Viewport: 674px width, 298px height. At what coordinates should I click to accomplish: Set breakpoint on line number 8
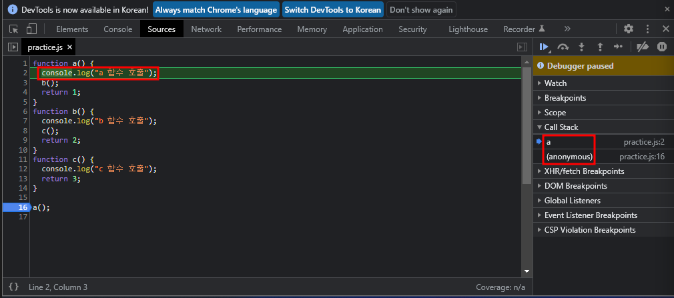point(25,131)
